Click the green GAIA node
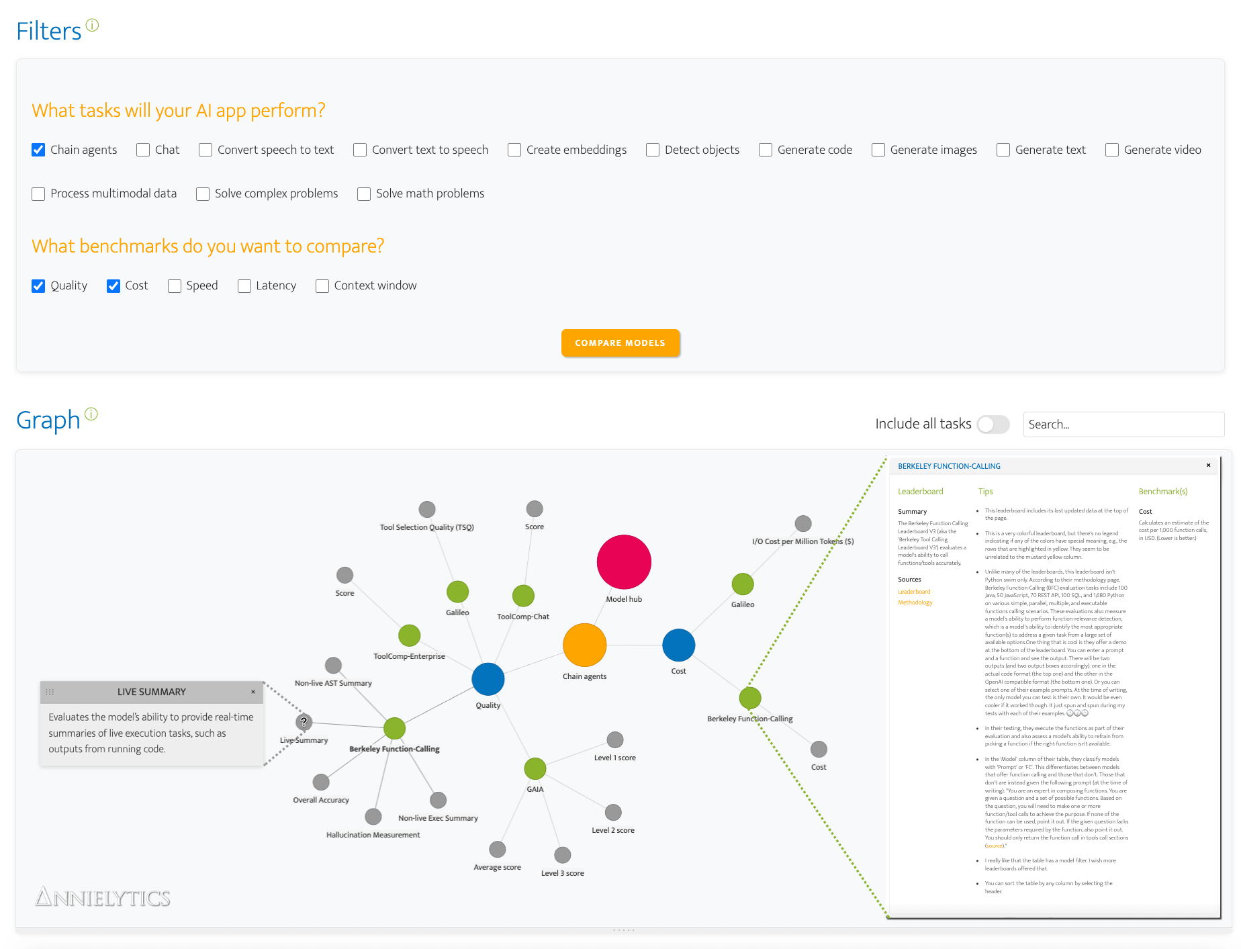1241x949 pixels. 535,768
